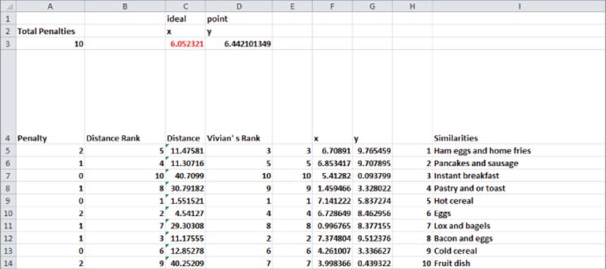Click the 'point' cell in row 1
606x269 pixels.
[239, 18]
